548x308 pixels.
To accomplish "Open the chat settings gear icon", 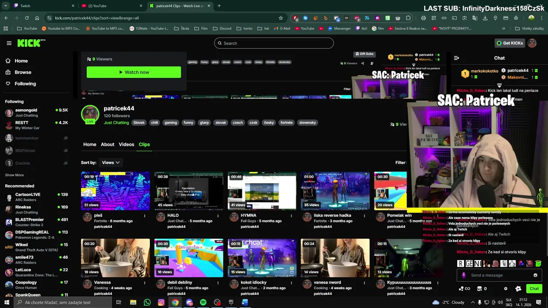I will pos(506,289).
